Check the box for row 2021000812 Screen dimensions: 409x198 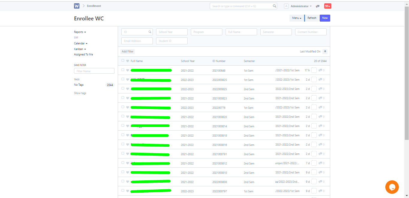(x=123, y=163)
